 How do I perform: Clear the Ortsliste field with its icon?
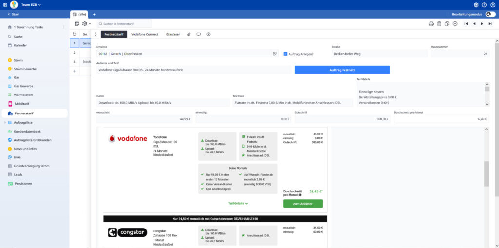tap(275, 54)
